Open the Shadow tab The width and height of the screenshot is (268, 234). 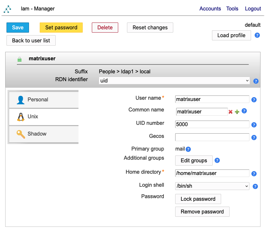pos(44,134)
